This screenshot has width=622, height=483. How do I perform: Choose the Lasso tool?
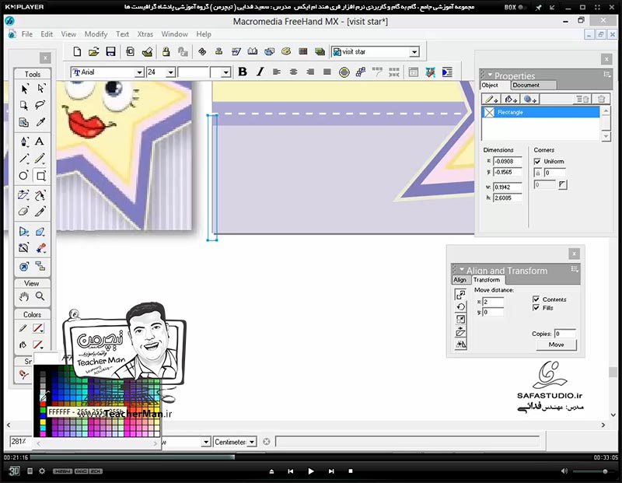40,105
